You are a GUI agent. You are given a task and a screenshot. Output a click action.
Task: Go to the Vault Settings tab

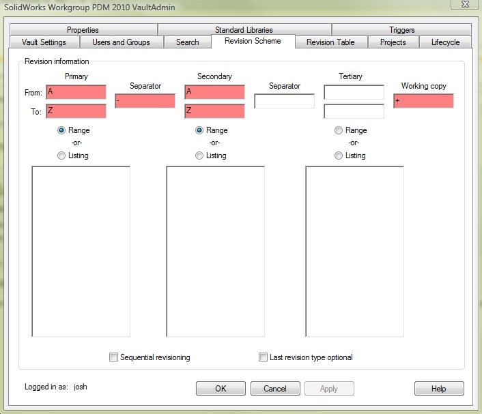(44, 42)
